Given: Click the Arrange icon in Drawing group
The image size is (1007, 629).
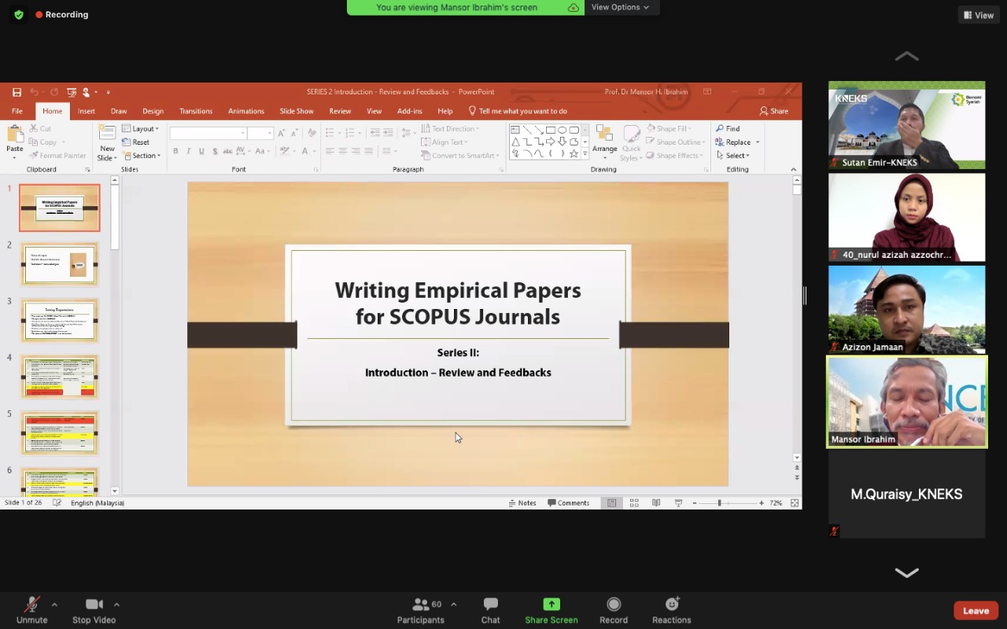Looking at the screenshot, I should coord(604,134).
